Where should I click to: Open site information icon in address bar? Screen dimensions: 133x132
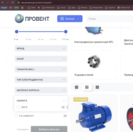point(18,3)
